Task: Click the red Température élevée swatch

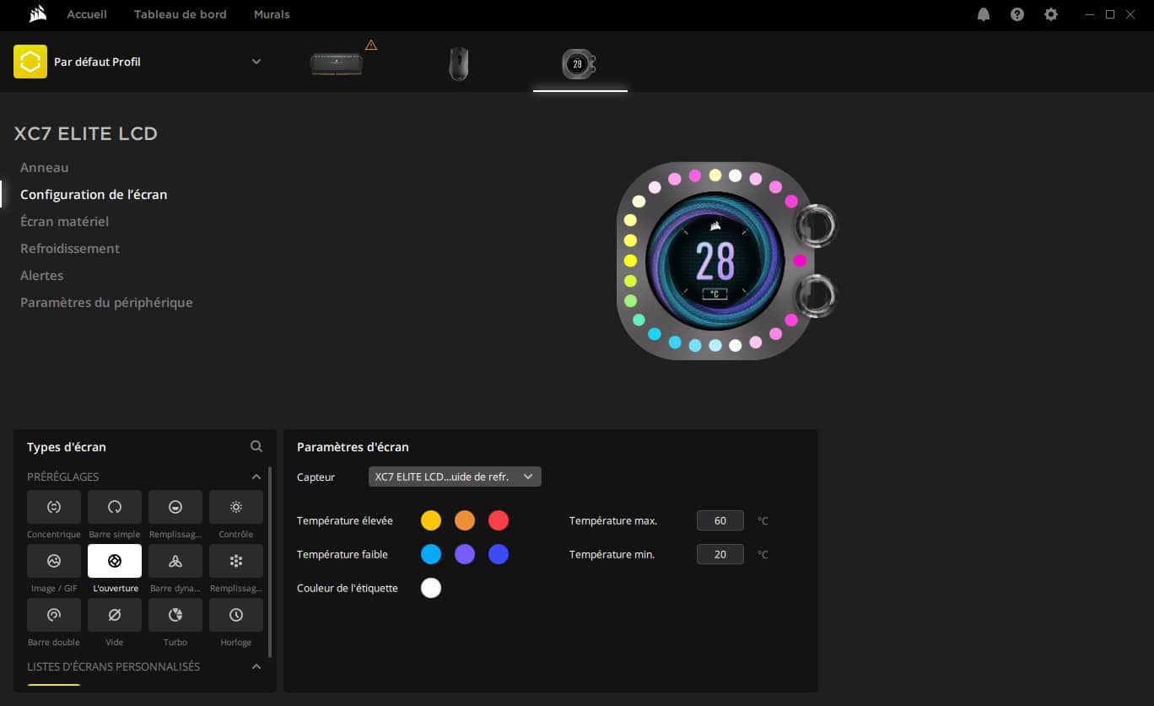Action: [x=499, y=520]
